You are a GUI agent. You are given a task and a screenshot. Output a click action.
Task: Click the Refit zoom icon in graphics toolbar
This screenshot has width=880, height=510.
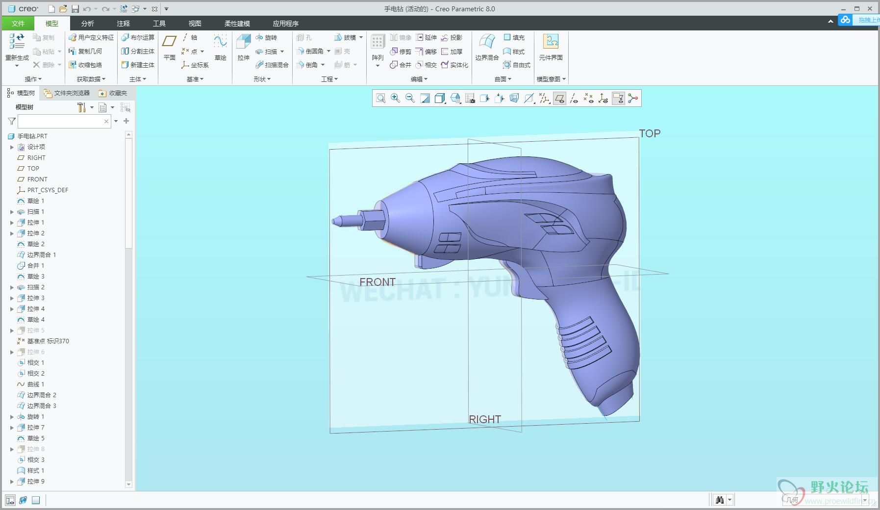[x=380, y=99]
